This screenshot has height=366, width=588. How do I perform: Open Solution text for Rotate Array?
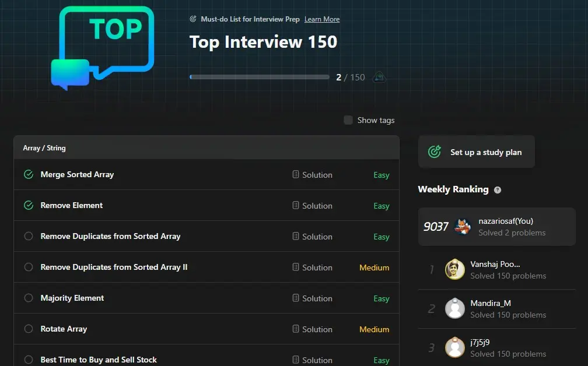[x=317, y=329]
